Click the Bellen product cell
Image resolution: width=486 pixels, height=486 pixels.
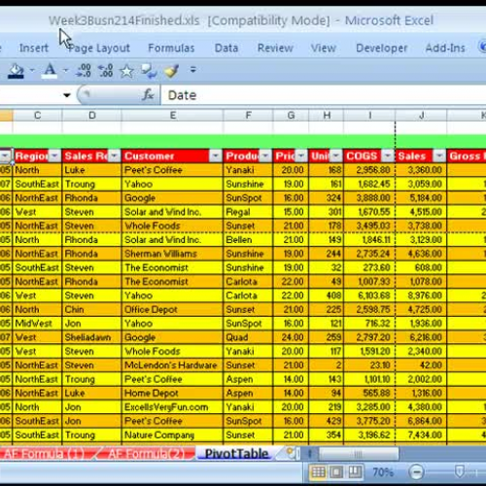(248, 240)
